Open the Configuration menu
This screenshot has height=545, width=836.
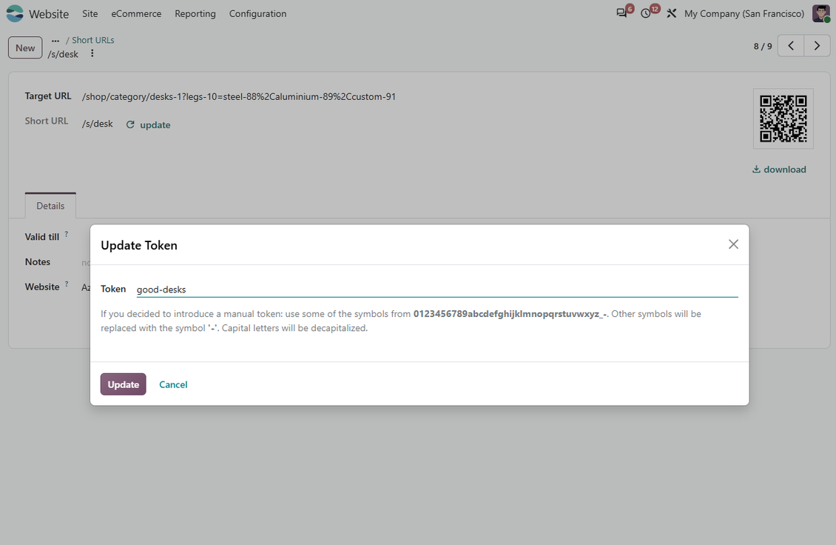tap(257, 13)
